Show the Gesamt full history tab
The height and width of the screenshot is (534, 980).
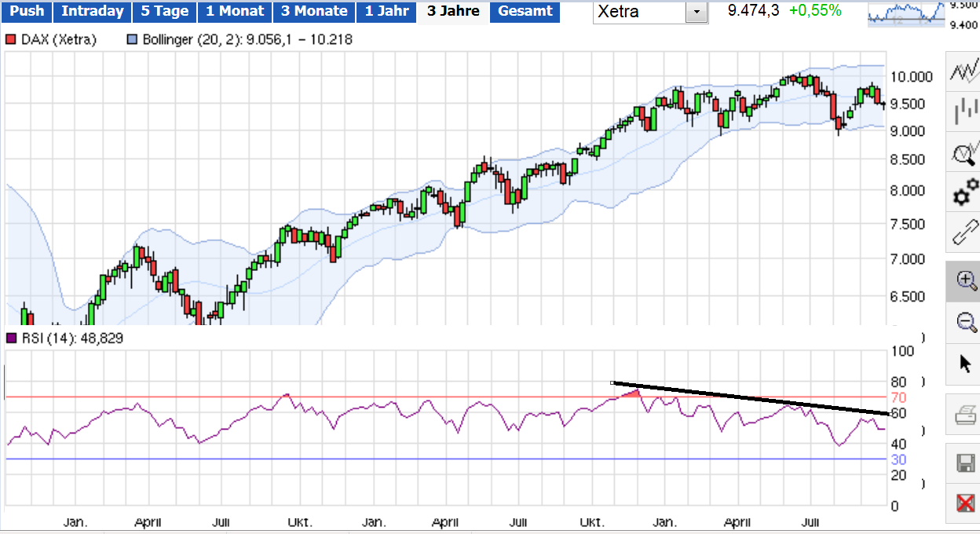[x=525, y=11]
